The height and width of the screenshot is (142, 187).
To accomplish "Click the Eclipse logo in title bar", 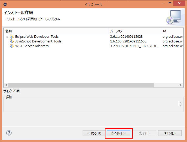I will (5, 4).
